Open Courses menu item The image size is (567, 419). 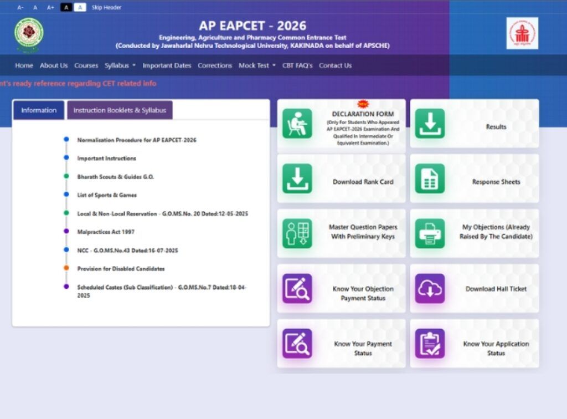pos(86,65)
